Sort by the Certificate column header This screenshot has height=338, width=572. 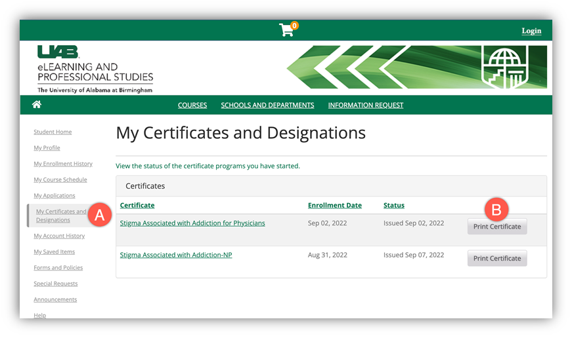coord(137,206)
